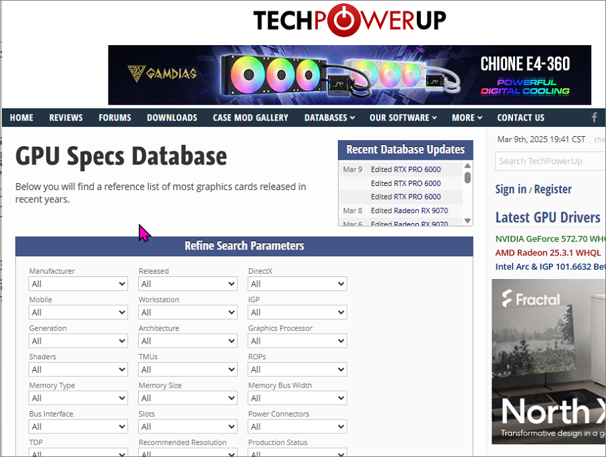Click the Register link
Image resolution: width=606 pixels, height=457 pixels.
pos(553,189)
